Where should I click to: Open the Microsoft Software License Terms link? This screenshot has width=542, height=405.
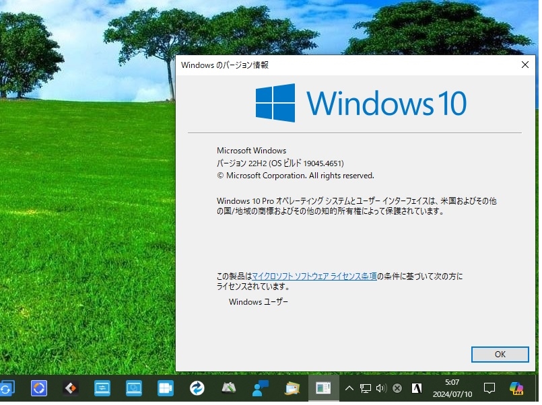click(314, 277)
